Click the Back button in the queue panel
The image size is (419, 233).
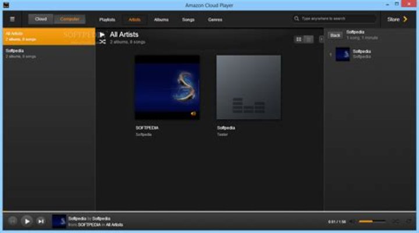tap(335, 35)
